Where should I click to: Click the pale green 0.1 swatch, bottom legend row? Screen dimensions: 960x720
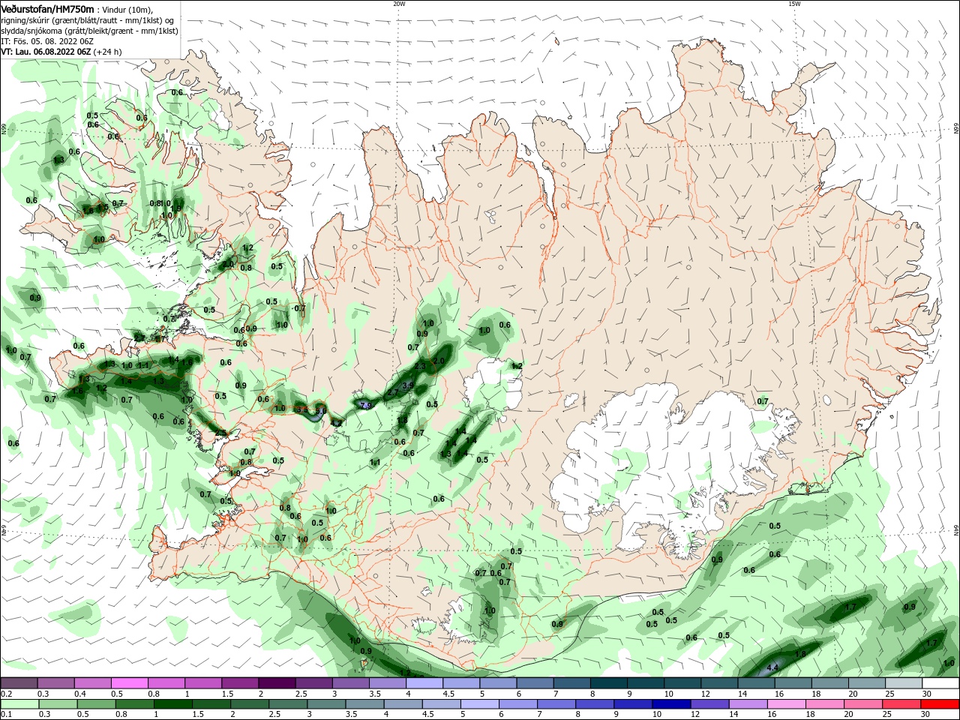point(19,704)
